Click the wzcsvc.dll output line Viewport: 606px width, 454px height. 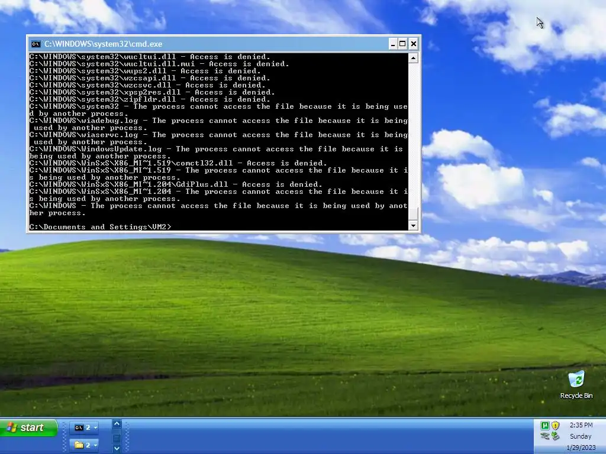pos(147,85)
